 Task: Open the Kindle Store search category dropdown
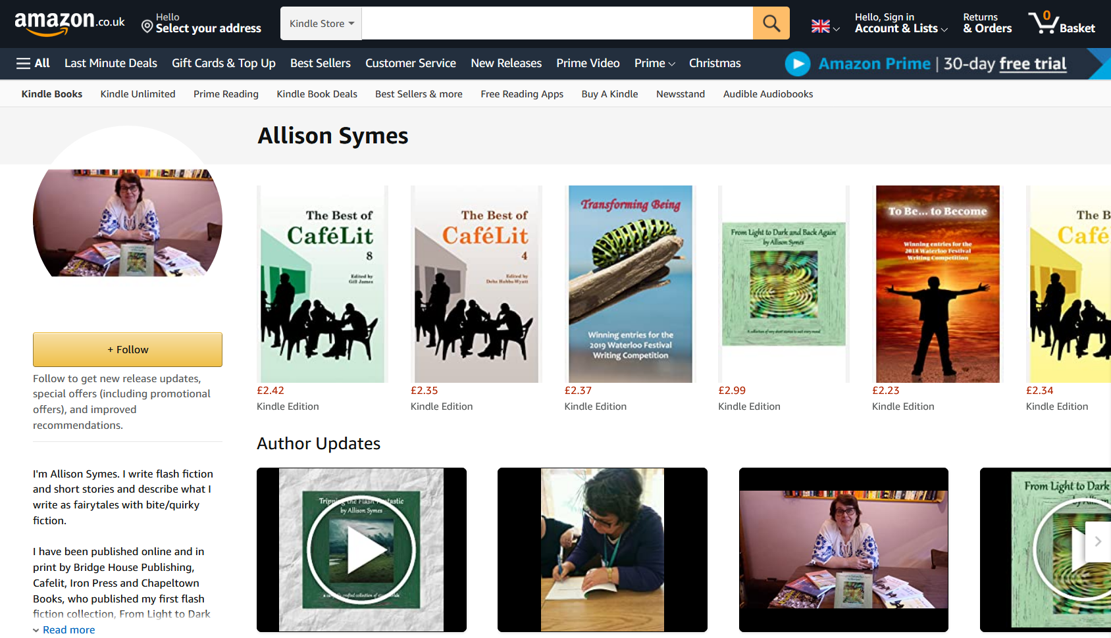(x=321, y=24)
